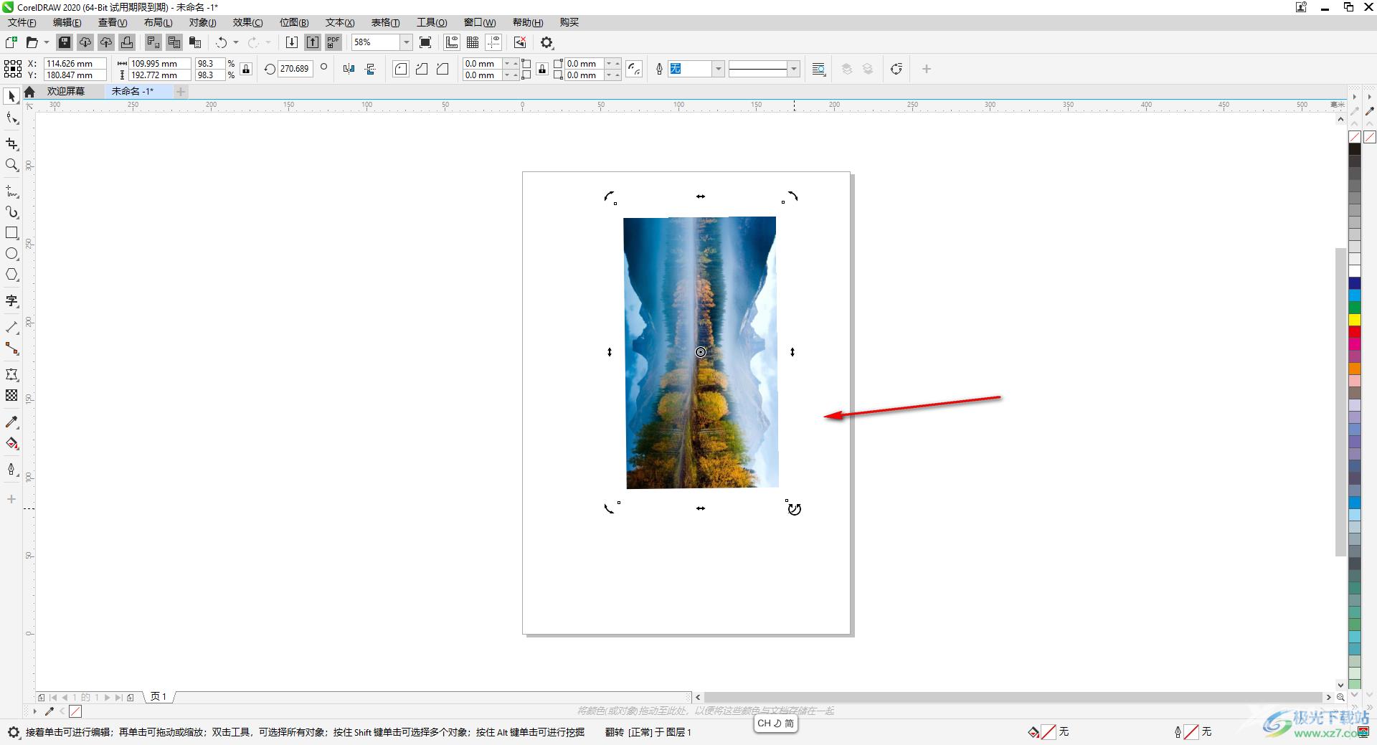Click the Import icon
This screenshot has height=745, width=1377.
tap(292, 42)
